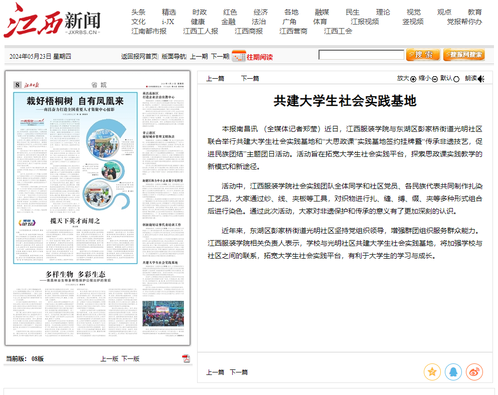Share article via QQ penguin icon
The height and width of the screenshot is (395, 498).
tap(453, 372)
